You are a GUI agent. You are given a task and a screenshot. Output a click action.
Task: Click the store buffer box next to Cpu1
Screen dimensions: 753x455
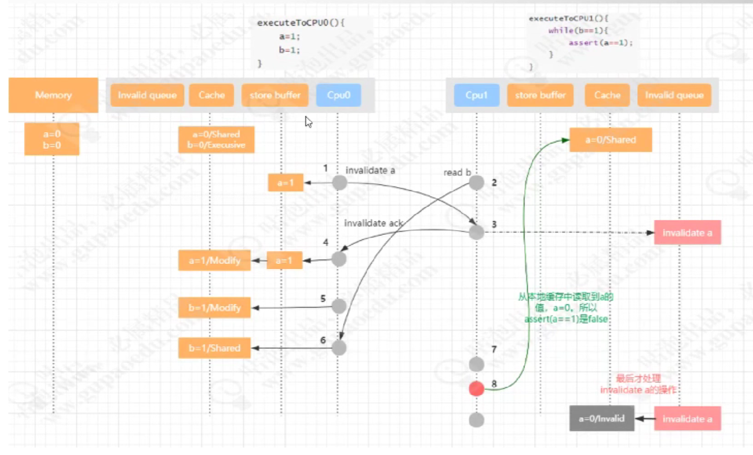[540, 95]
